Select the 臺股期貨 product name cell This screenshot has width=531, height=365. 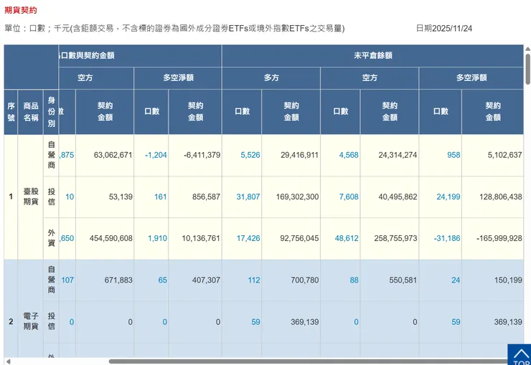(x=30, y=196)
